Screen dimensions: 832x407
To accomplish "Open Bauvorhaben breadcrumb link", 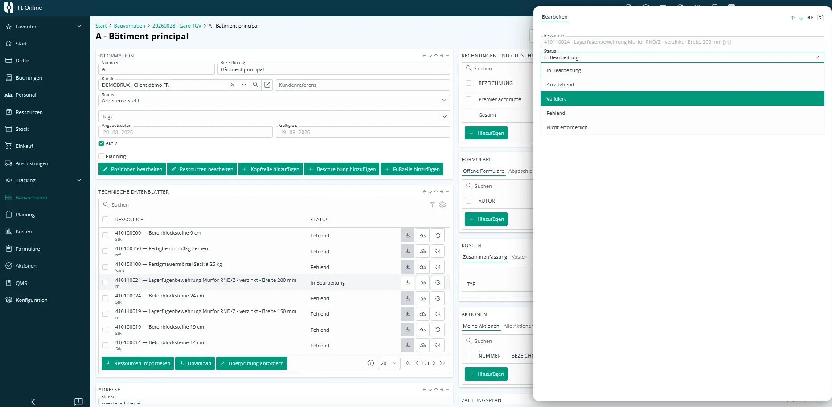I will (x=129, y=26).
